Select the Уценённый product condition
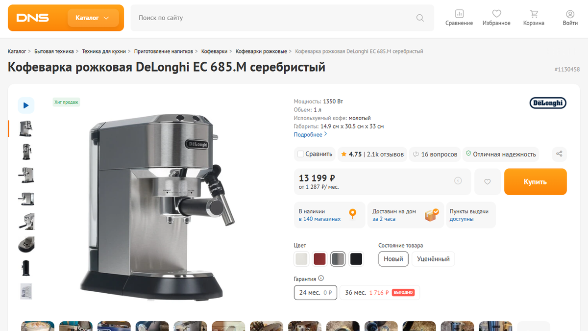Viewport: 588px width, 331px height. tap(433, 259)
